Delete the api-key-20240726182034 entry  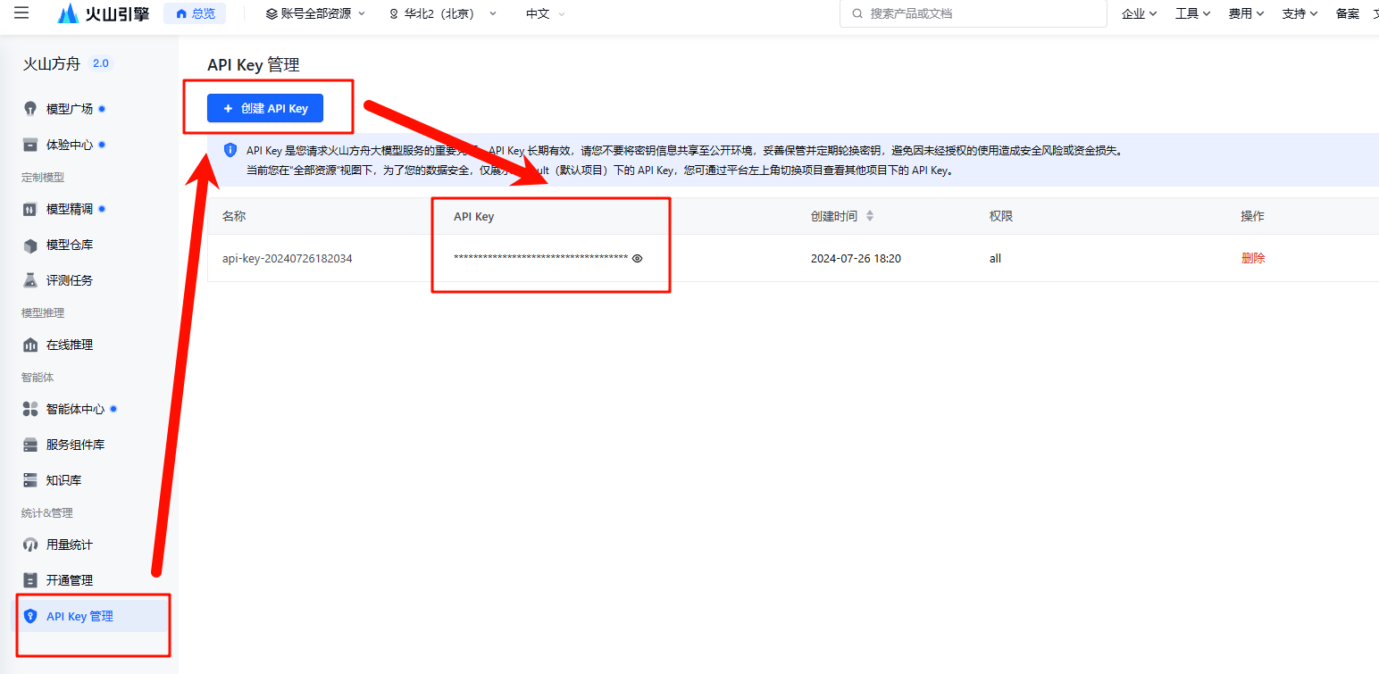(x=1253, y=258)
